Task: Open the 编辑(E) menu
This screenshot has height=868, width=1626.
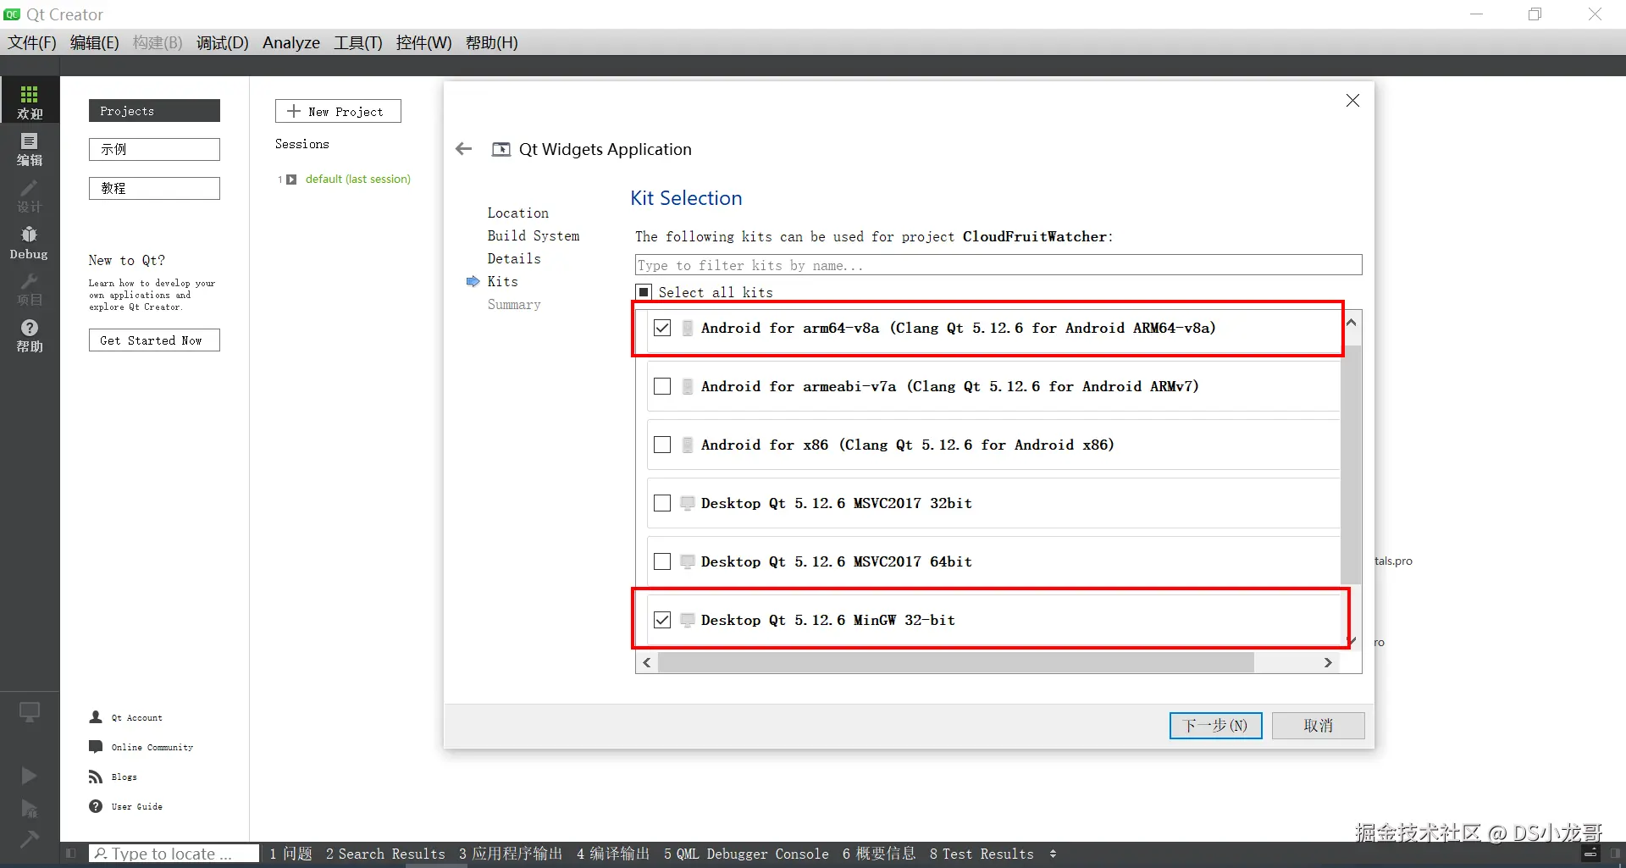Action: [x=94, y=42]
